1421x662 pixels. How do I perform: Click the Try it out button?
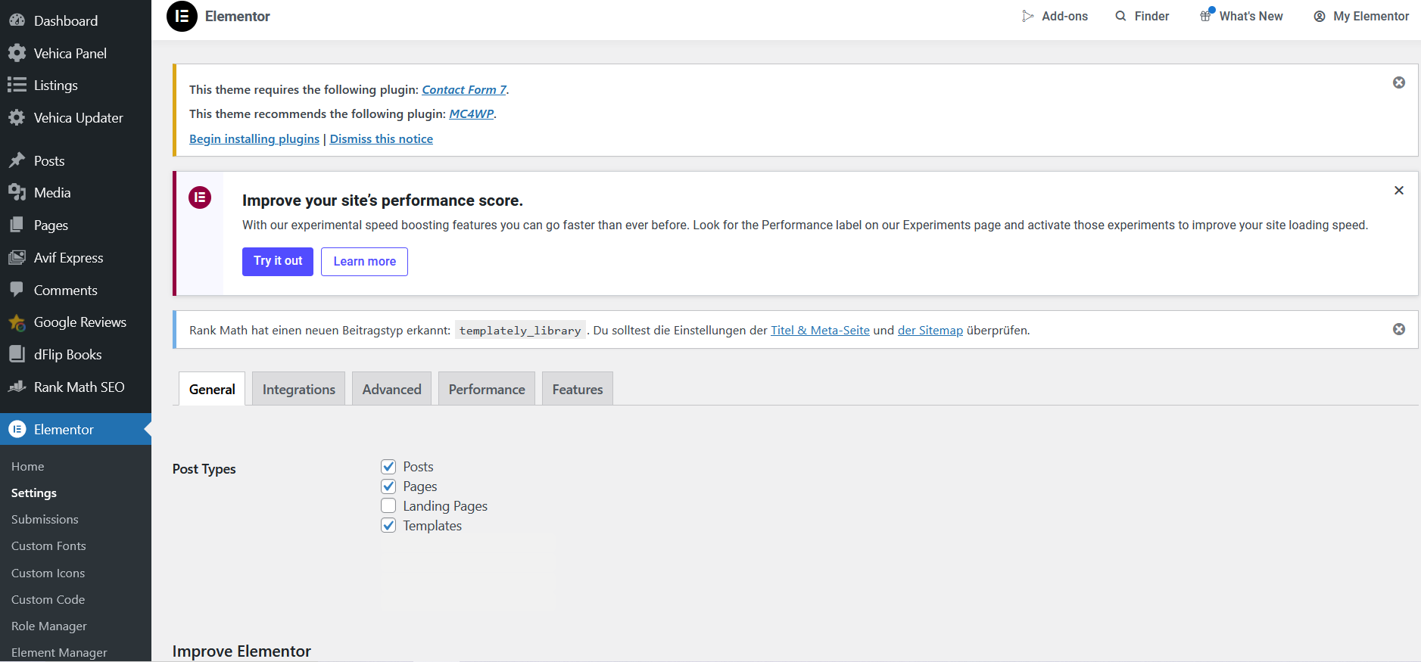(x=278, y=261)
